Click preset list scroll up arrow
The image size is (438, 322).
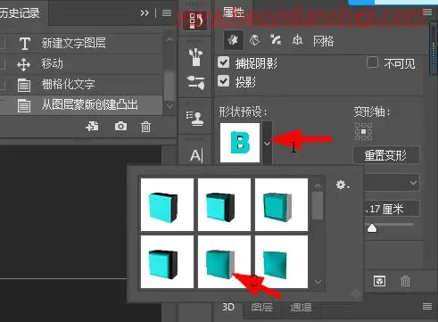tap(318, 186)
